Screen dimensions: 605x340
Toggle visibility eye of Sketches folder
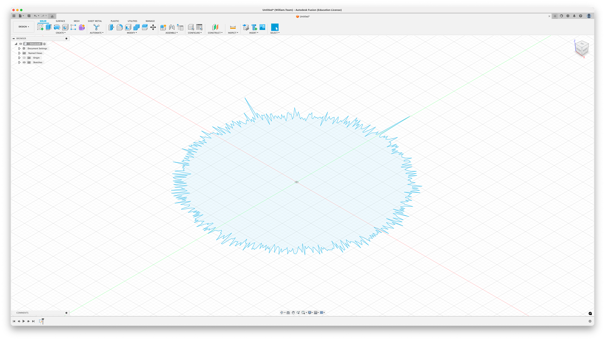click(24, 62)
